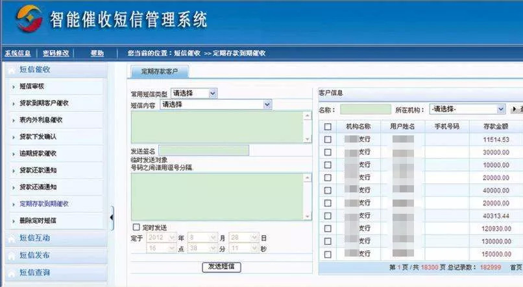The width and height of the screenshot is (523, 287).
Task: Select the 定期存款客户 tab
Action: point(159,71)
